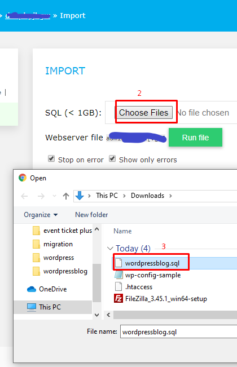
Task: Open the Organize dropdown menu
Action: click(x=41, y=215)
